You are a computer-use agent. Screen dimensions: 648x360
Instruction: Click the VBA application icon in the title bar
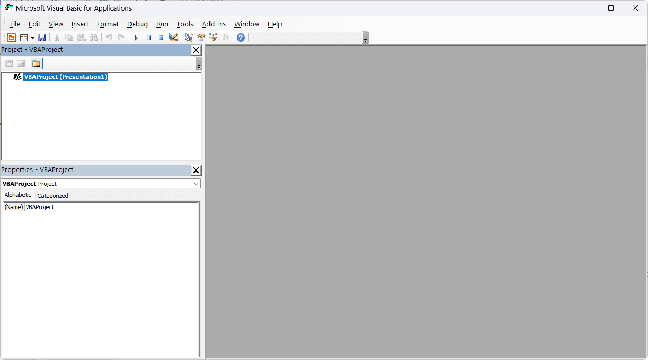coord(9,8)
